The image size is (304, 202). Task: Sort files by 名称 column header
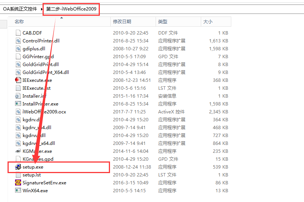pos(59,22)
